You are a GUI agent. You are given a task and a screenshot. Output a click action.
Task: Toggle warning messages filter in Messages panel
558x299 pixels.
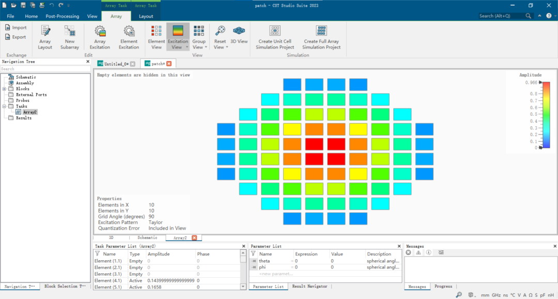pyautogui.click(x=419, y=252)
